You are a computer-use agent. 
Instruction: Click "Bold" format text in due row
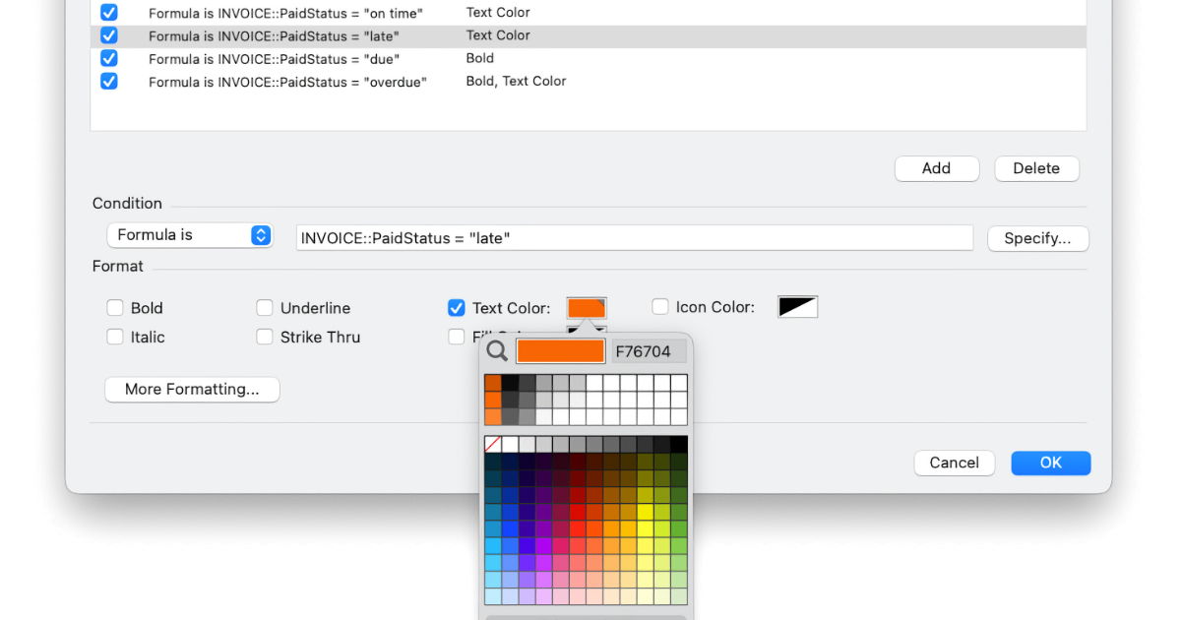[480, 58]
